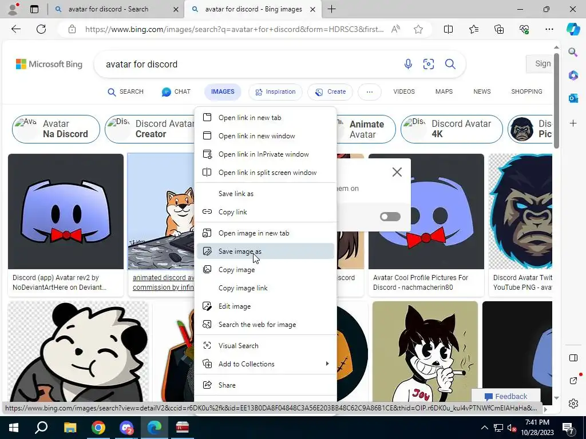This screenshot has height=439, width=586.
Task: Open Outlook from the sidebar
Action: click(x=573, y=98)
